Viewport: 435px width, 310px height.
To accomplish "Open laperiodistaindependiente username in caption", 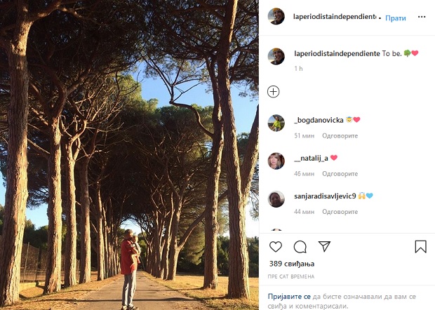I will [x=337, y=53].
